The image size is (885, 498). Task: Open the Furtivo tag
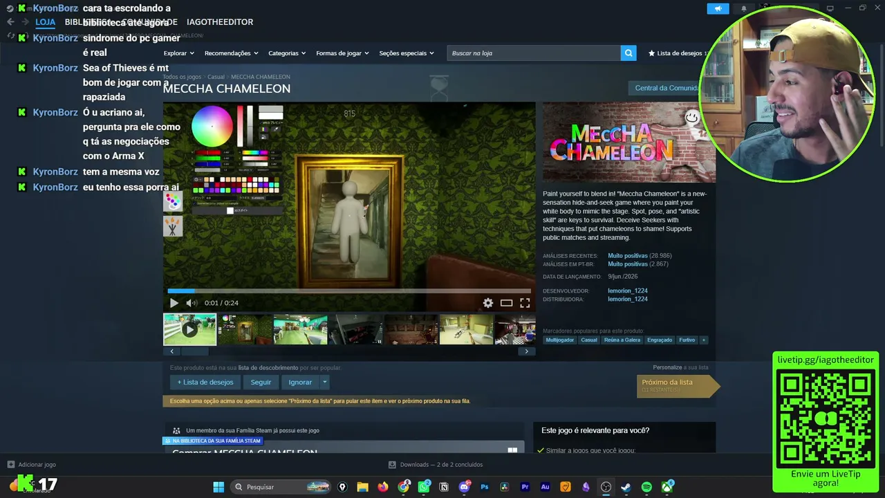687,340
